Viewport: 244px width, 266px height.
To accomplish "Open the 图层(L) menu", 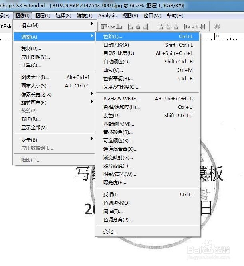I will [x=42, y=16].
